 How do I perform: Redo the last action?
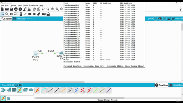48,9
